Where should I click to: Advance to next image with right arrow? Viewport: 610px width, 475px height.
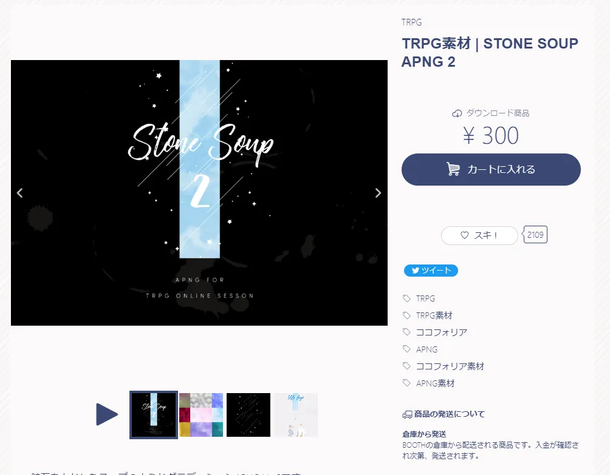click(378, 193)
